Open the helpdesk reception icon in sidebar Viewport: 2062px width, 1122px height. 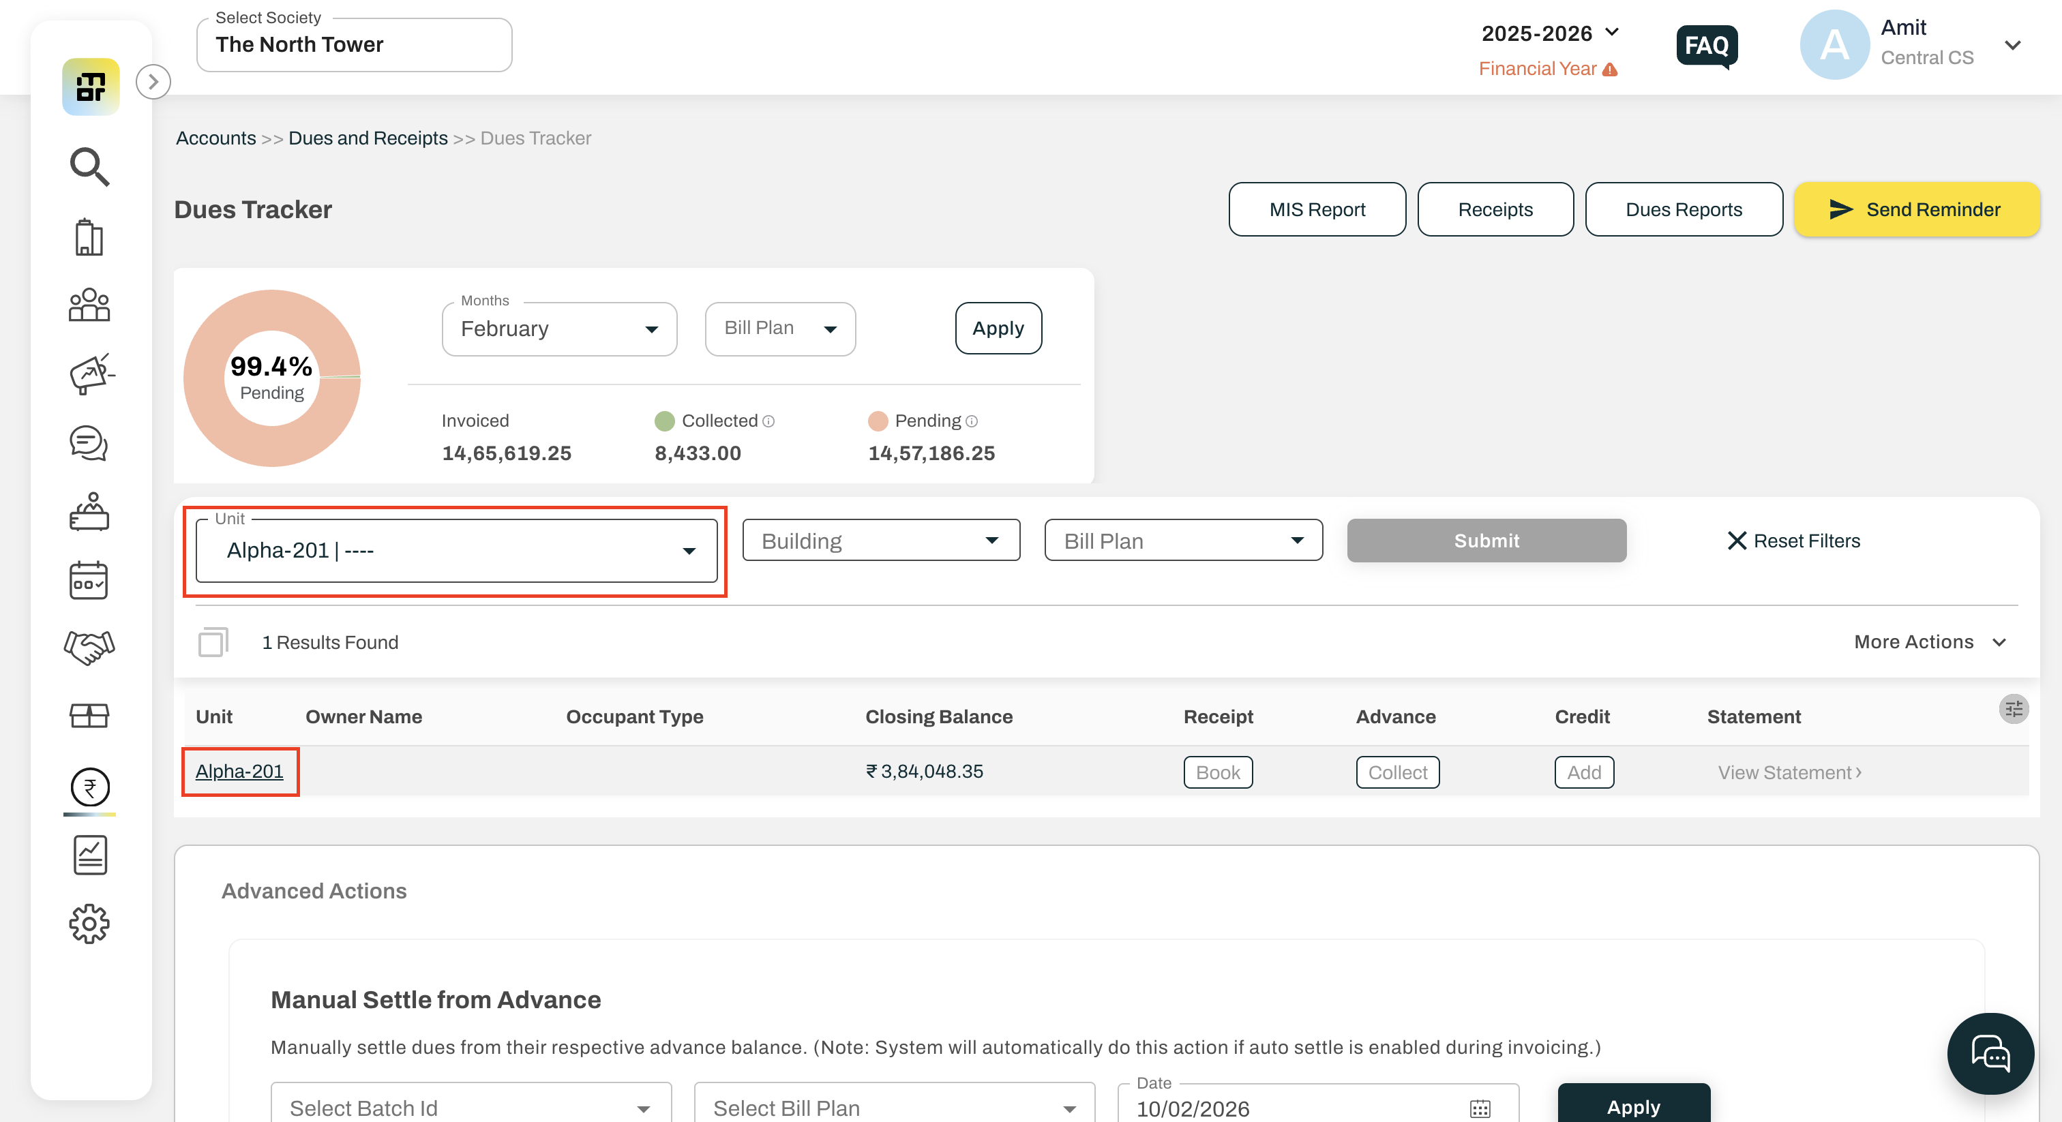(89, 511)
